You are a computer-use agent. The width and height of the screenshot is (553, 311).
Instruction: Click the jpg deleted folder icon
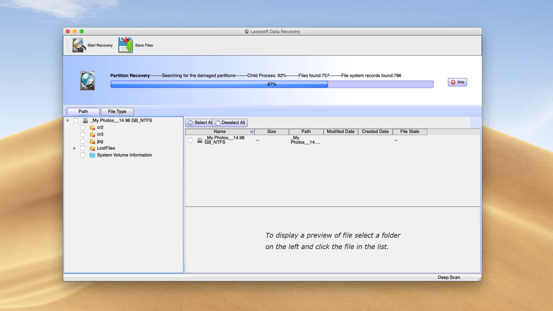tap(92, 141)
